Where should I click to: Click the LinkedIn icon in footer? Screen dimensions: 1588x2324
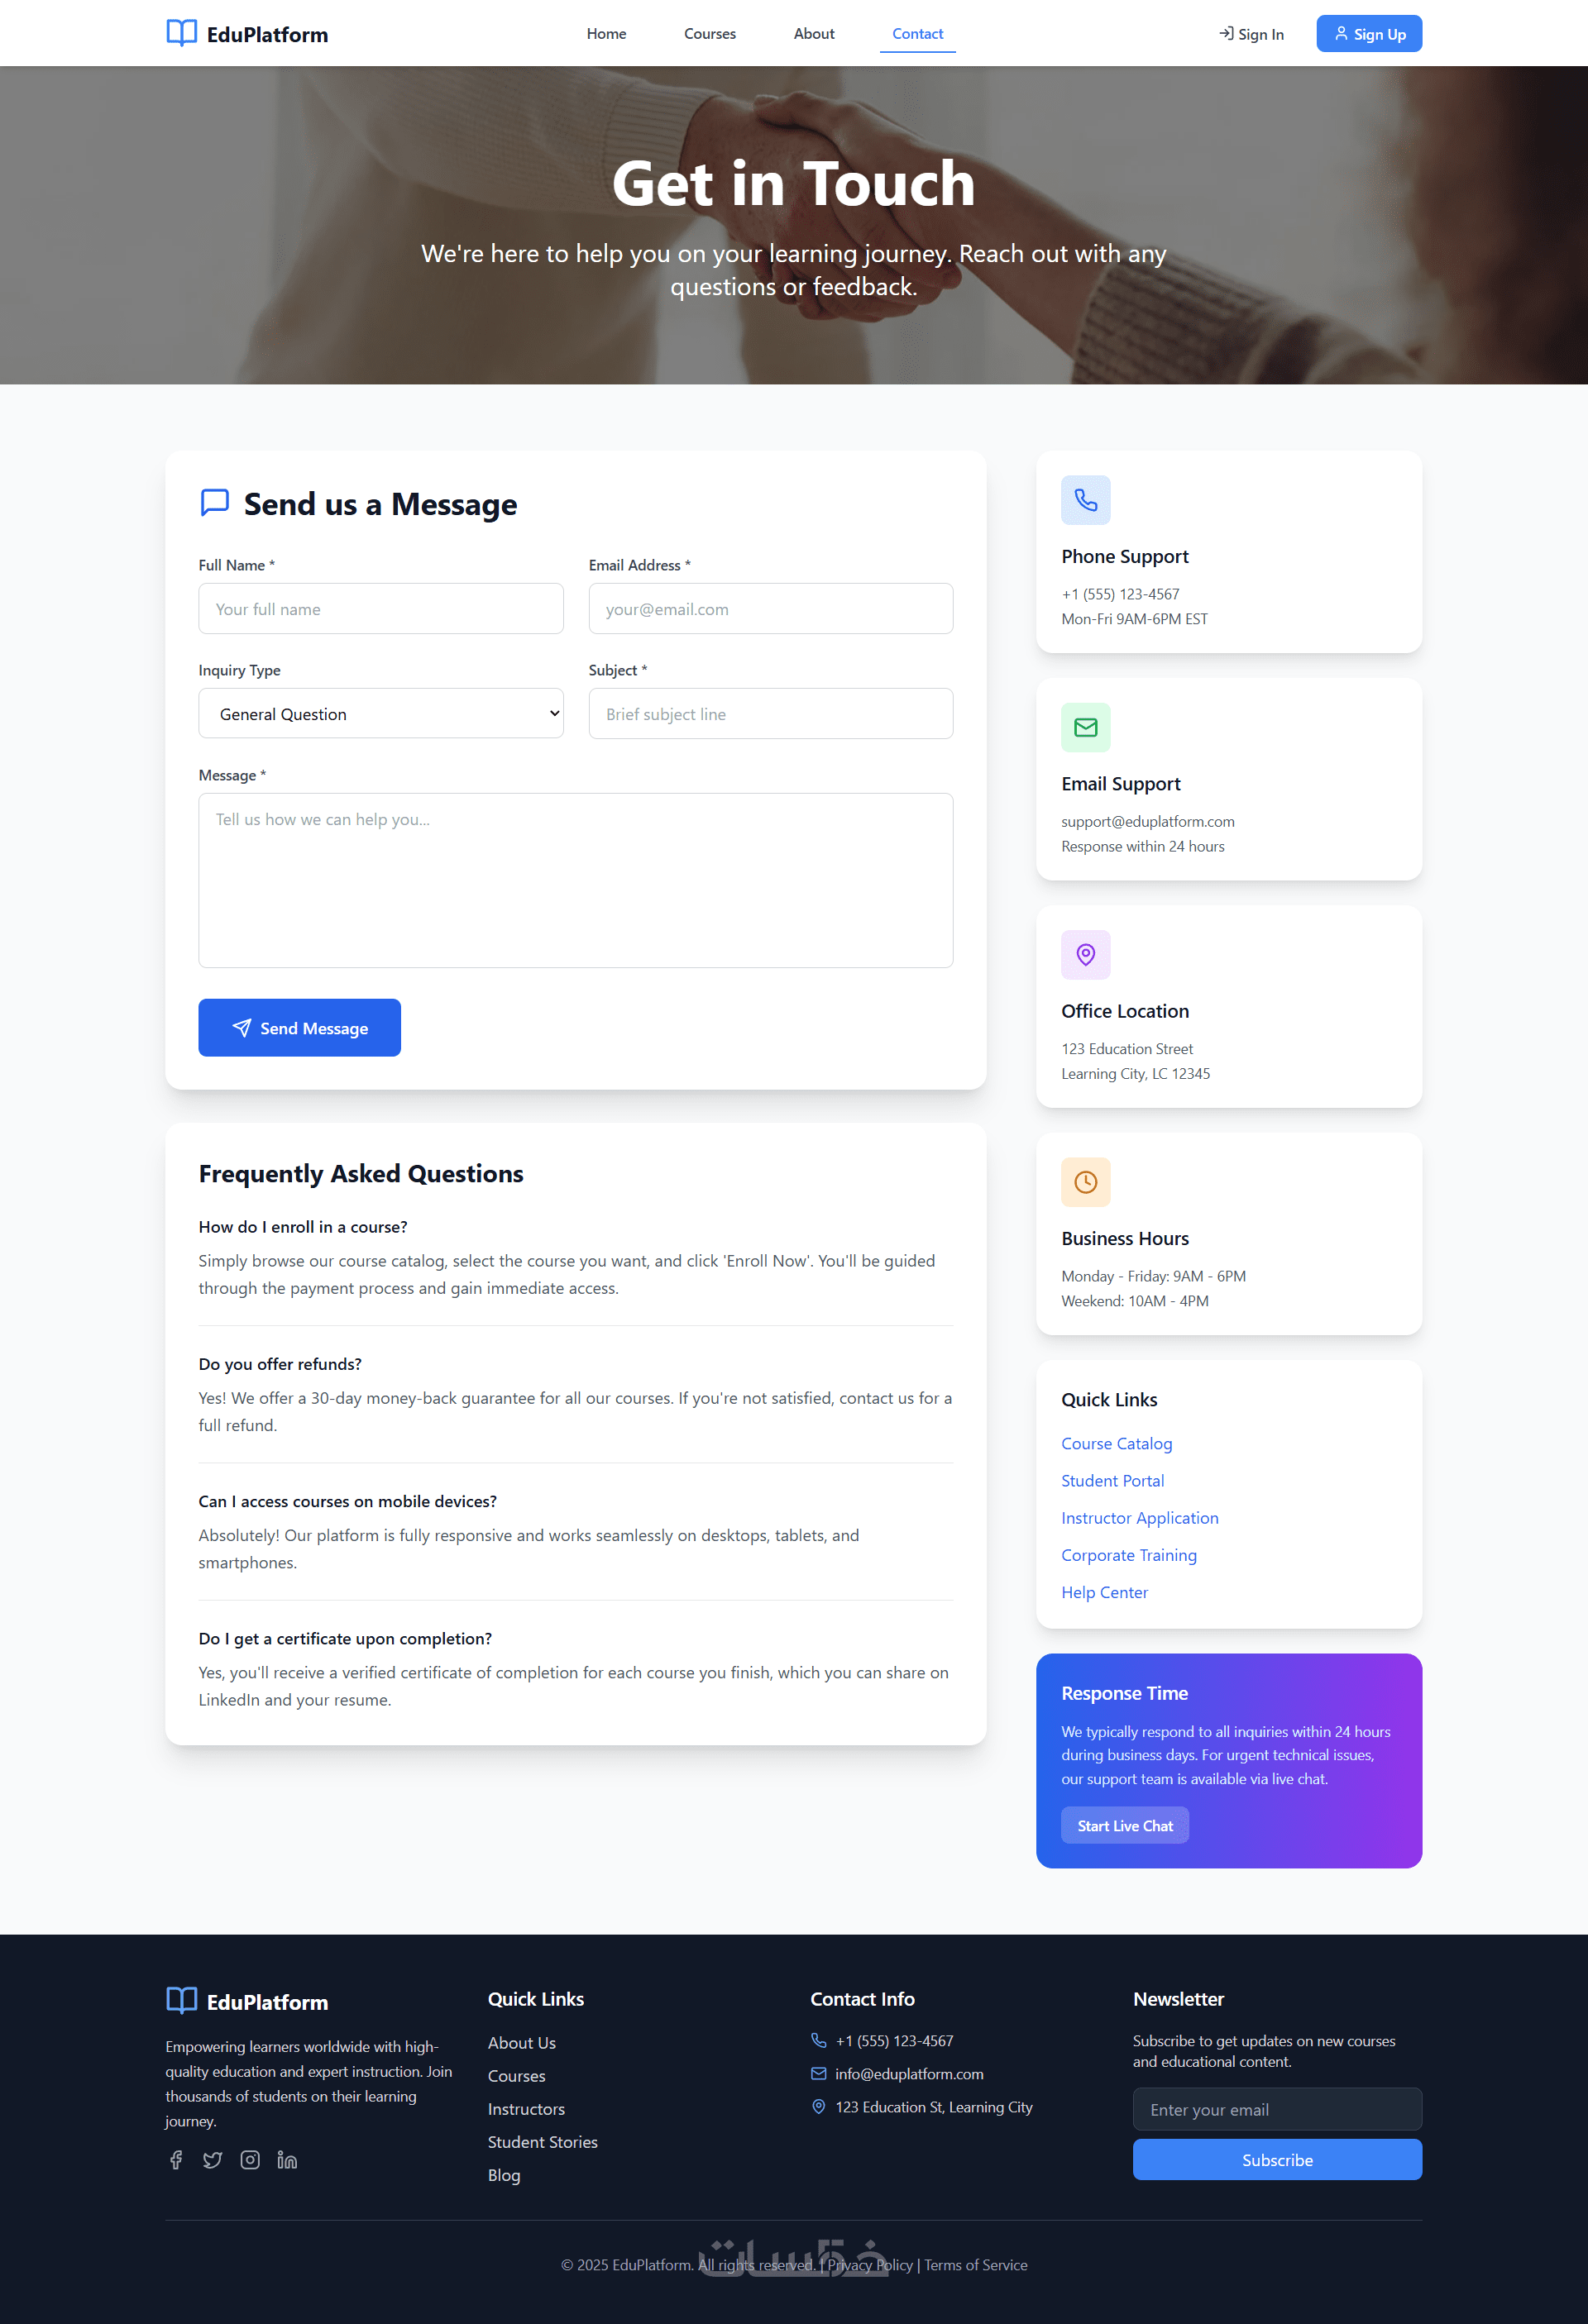click(x=287, y=2160)
